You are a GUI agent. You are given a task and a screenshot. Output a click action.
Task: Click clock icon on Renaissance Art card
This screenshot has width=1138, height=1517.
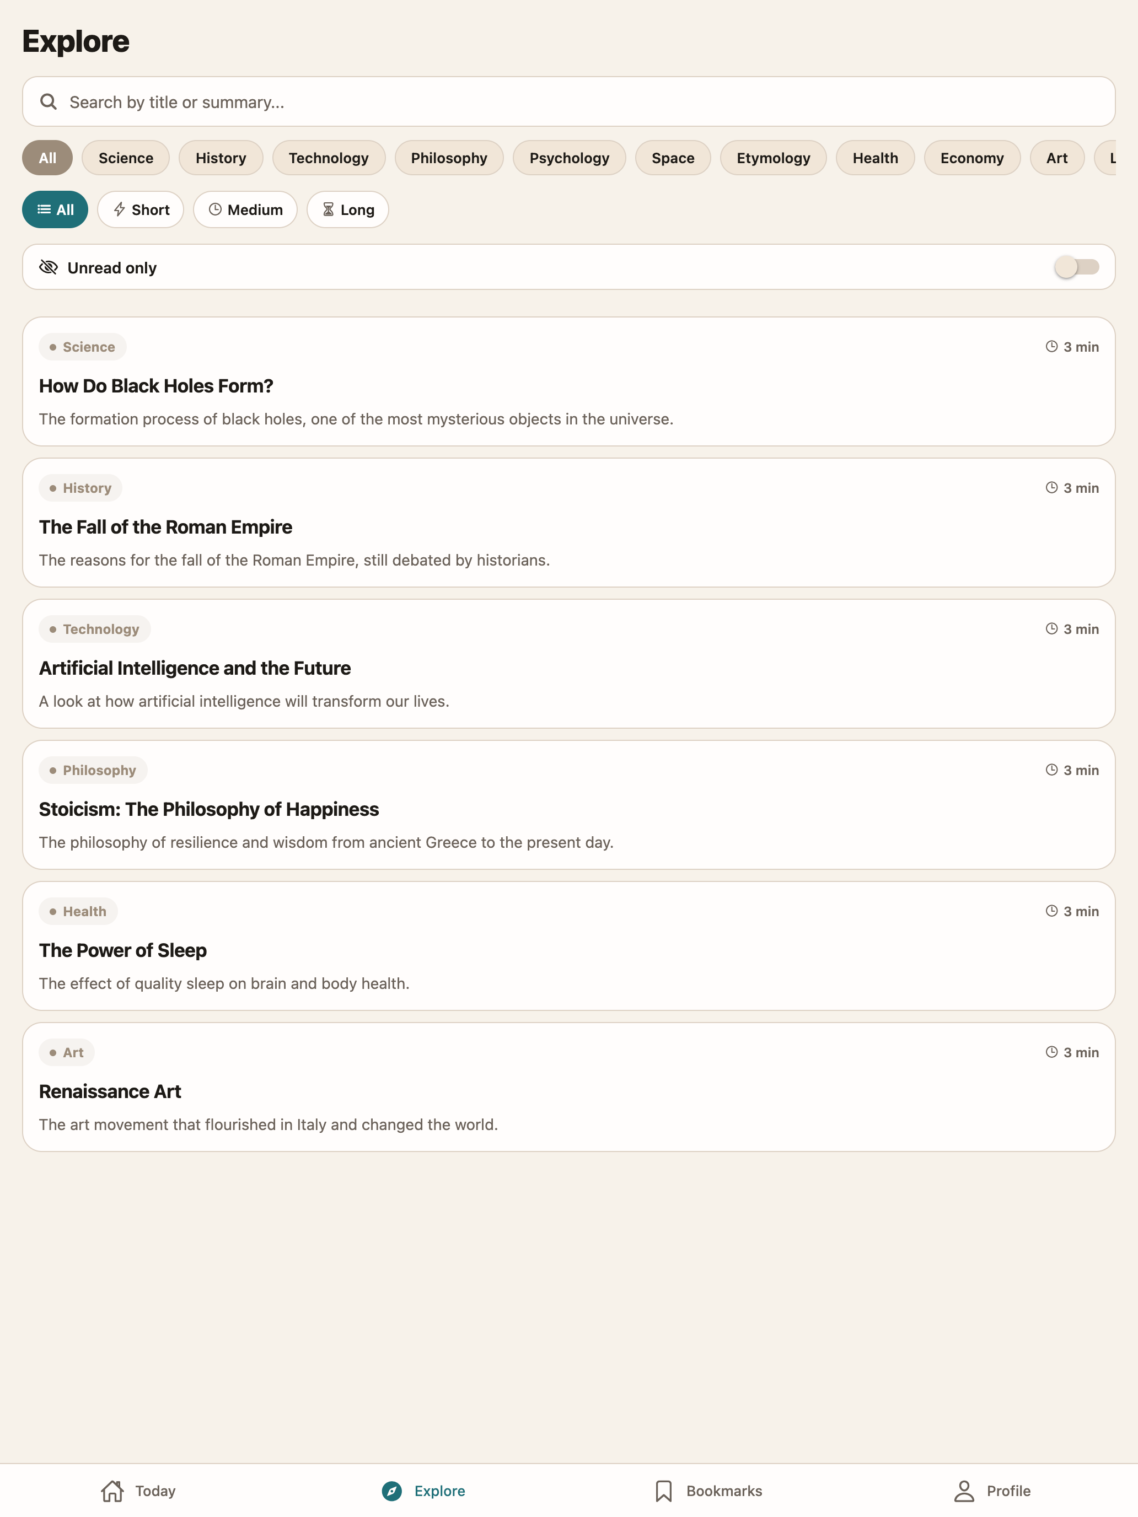(x=1051, y=1051)
